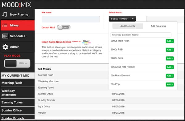Select Weekday afternoon in sidebar list
The image size is (185, 121).
coord(18,93)
